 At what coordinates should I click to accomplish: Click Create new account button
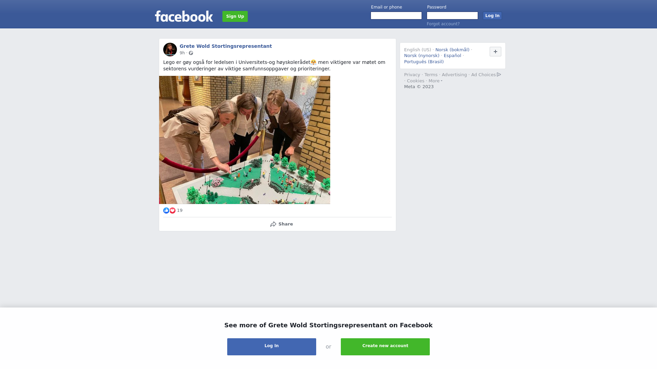pyautogui.click(x=385, y=346)
